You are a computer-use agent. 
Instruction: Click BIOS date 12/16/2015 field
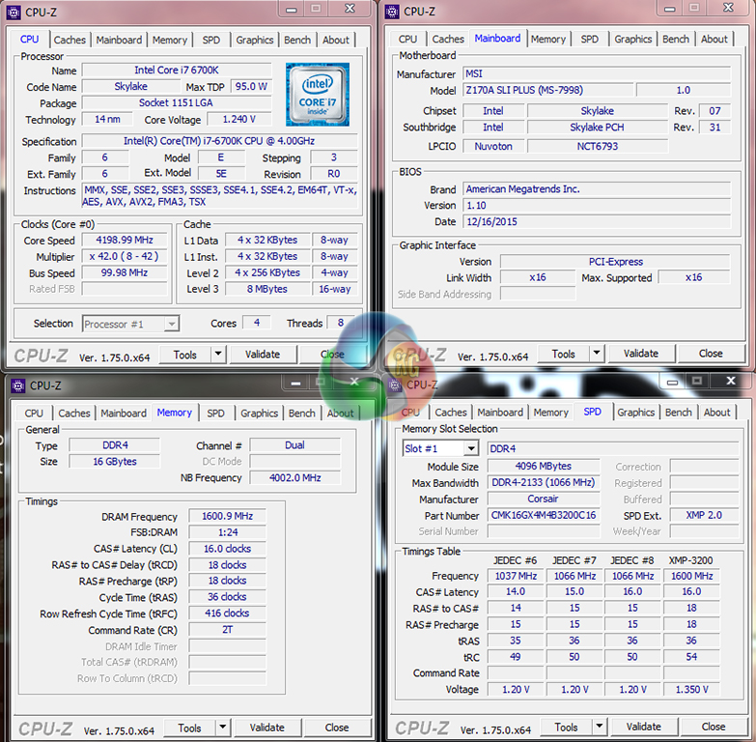pos(597,222)
